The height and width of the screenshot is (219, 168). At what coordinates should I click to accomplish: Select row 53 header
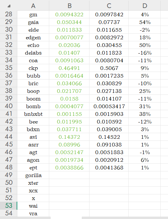[x=9, y=206]
